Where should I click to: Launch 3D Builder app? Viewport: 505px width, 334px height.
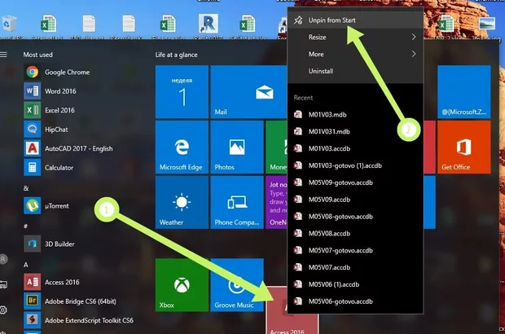[50, 244]
